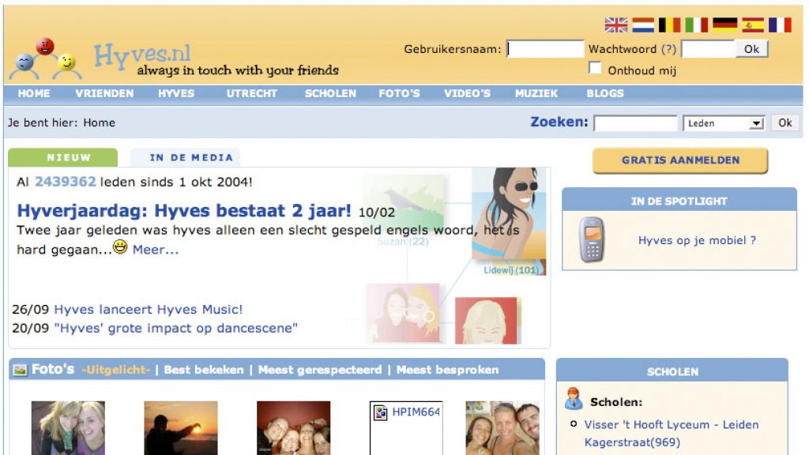Open the Wachtwoord (?) help link

(x=668, y=49)
